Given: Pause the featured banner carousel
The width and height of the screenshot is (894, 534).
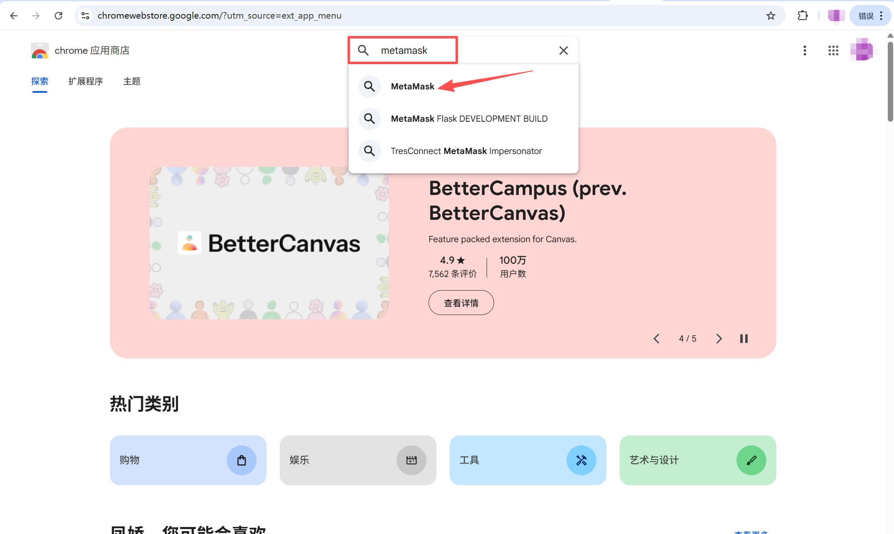Looking at the screenshot, I should pos(744,338).
